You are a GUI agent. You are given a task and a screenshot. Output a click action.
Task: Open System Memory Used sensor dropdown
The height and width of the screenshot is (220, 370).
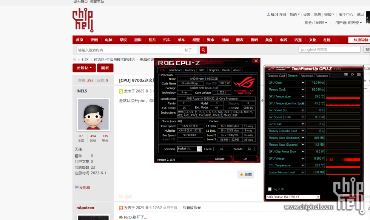tap(303, 172)
